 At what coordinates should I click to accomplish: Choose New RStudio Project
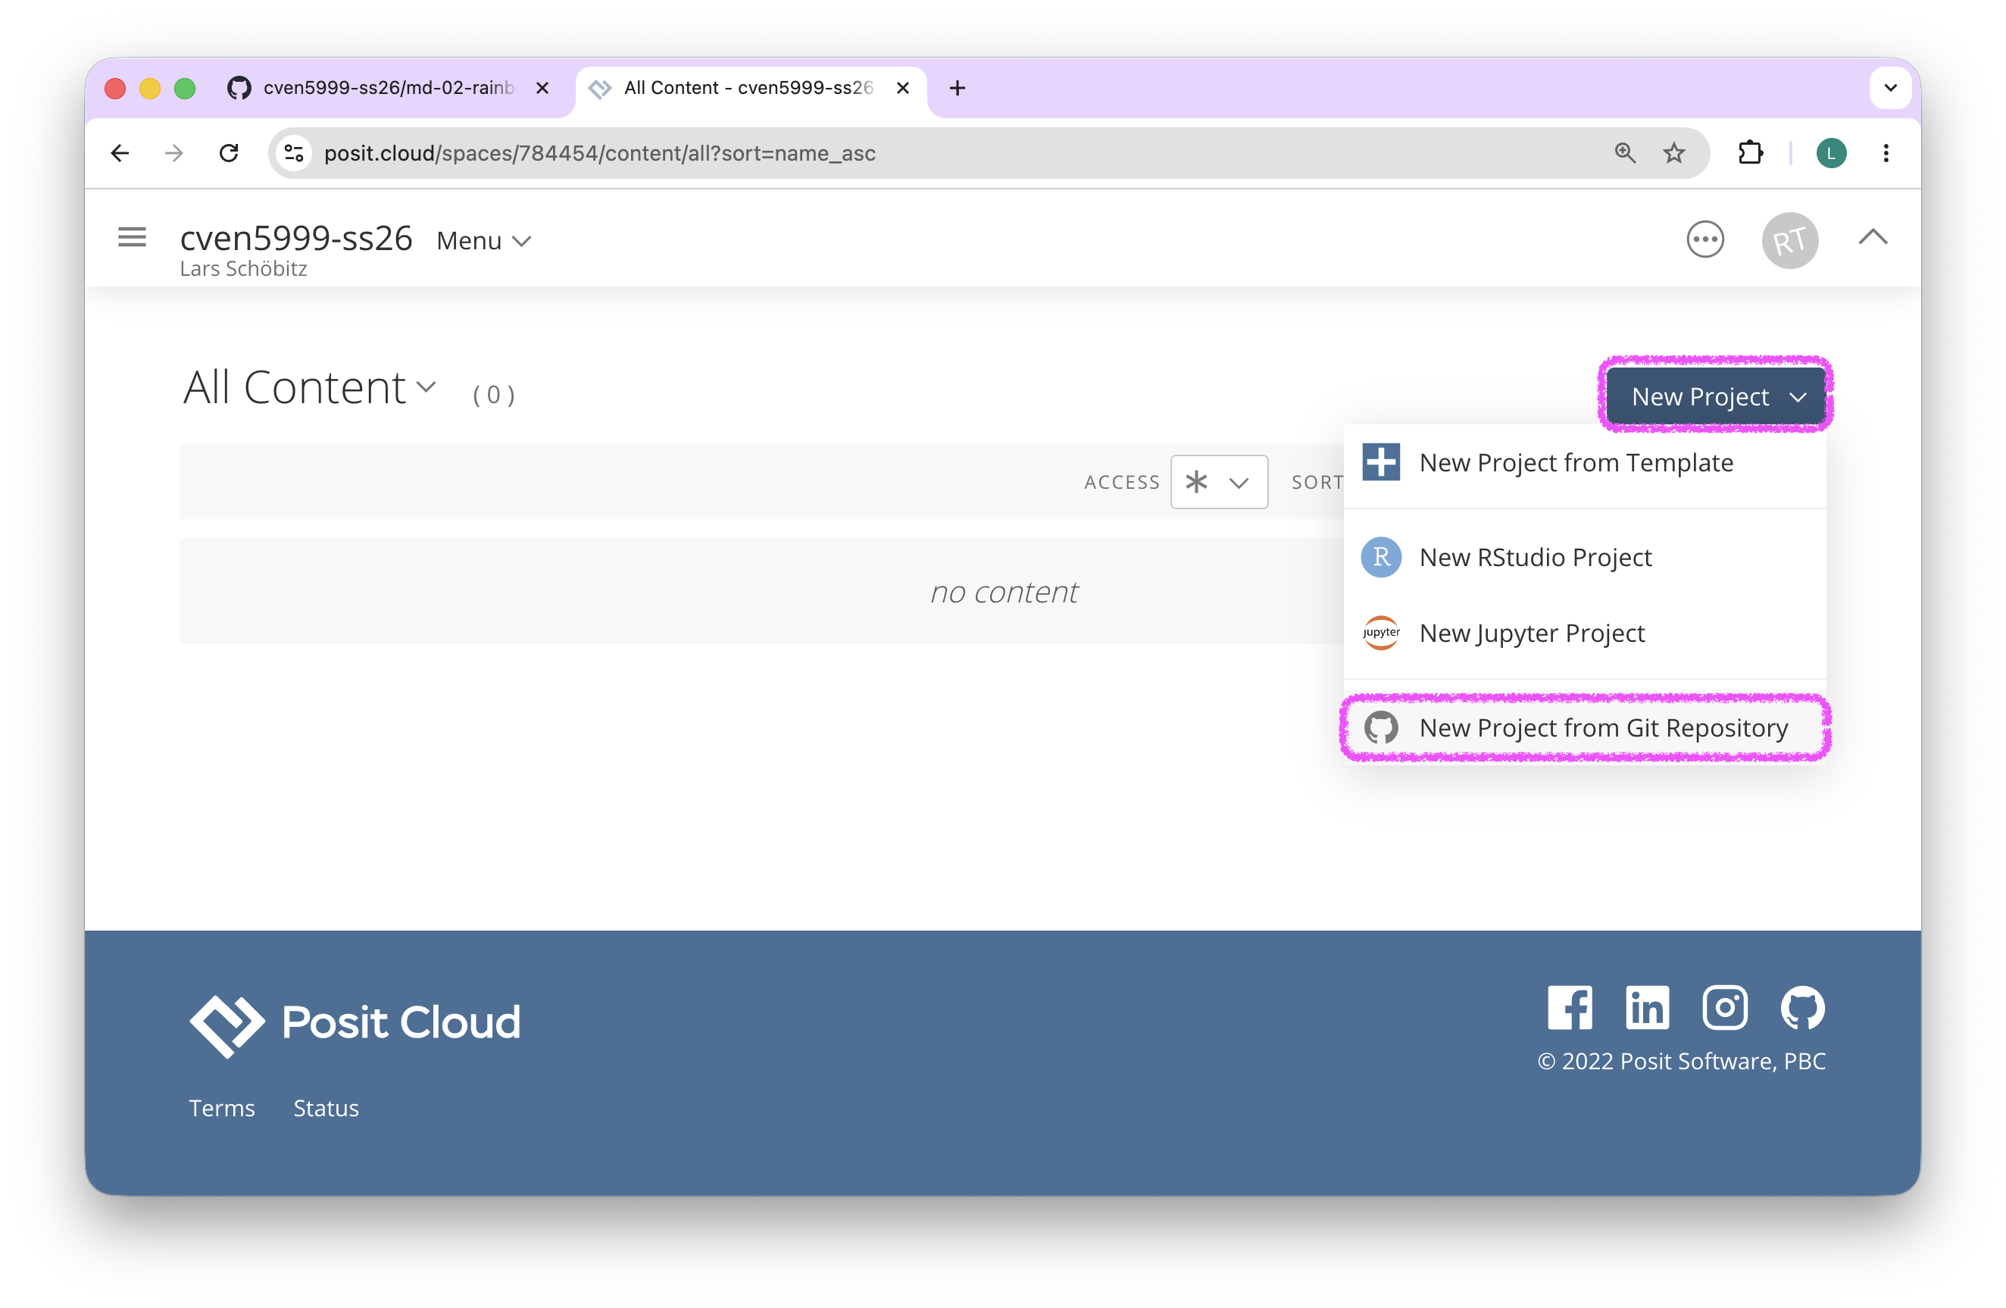[1585, 556]
